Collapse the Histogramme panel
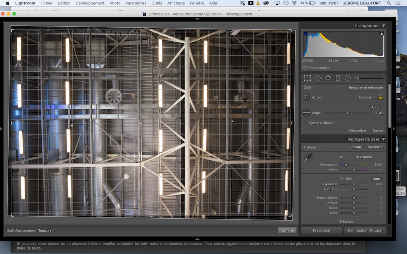Viewport: 407px width, 254px height. (383, 26)
